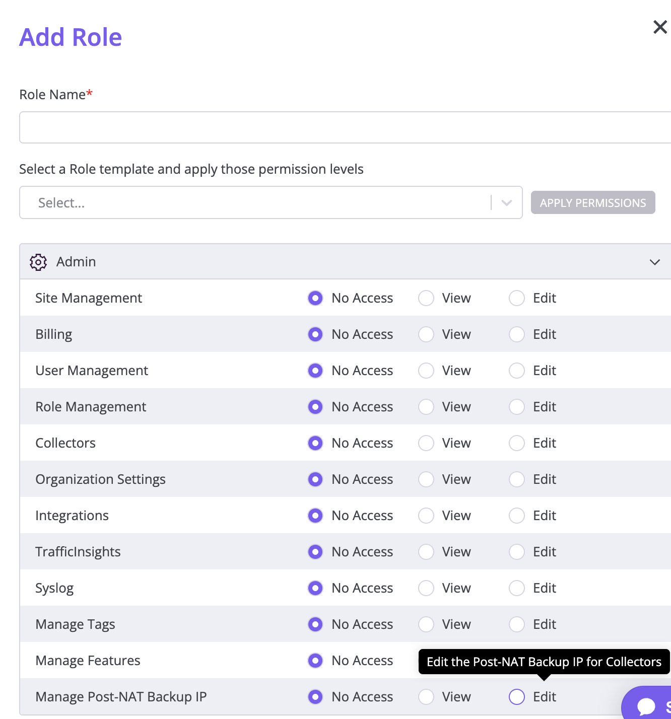Select Edit for Collectors
The height and width of the screenshot is (719, 671).
[x=517, y=443]
